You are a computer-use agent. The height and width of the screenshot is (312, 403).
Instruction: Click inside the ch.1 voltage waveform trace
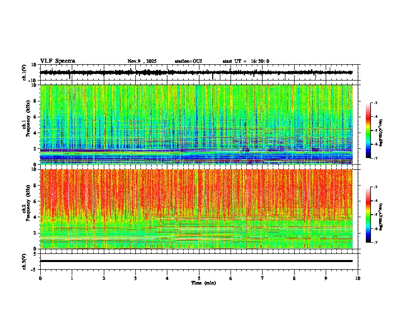pyautogui.click(x=196, y=72)
